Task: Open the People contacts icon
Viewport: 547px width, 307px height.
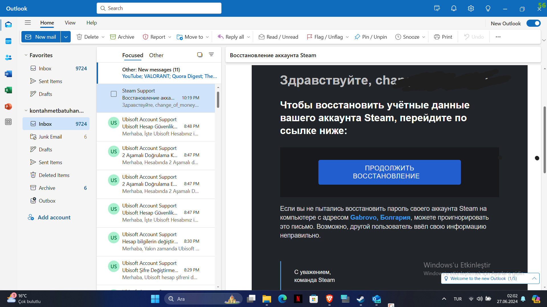Action: tap(8, 57)
